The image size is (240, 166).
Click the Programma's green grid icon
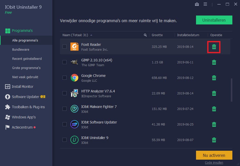[x=8, y=31]
